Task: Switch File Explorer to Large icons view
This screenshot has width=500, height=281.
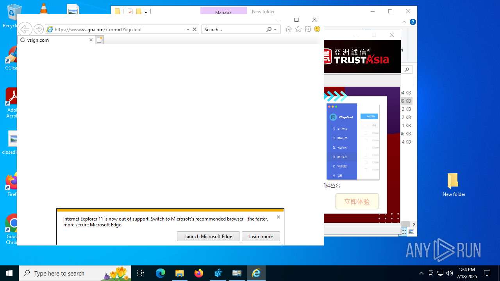Action: pos(411,232)
